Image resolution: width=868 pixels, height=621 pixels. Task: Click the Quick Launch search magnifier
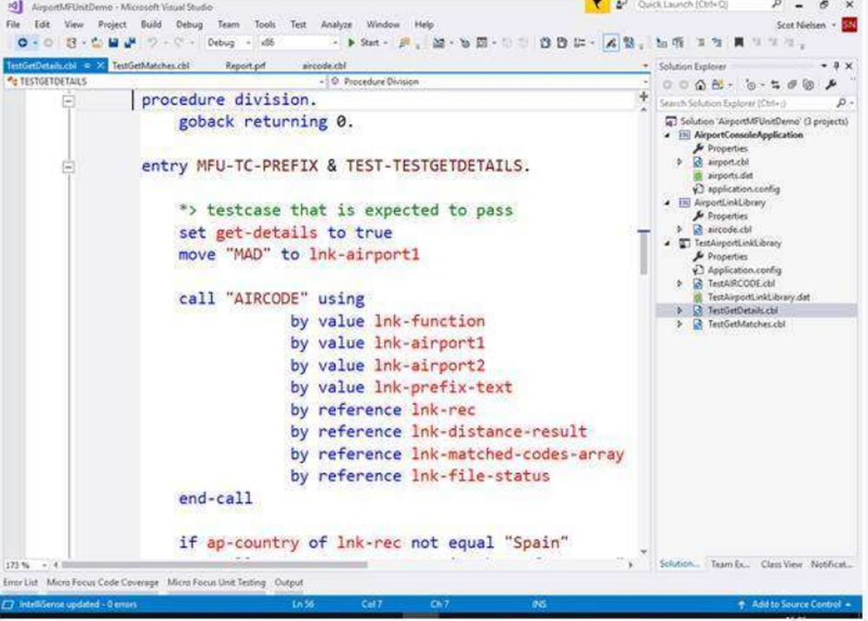[x=777, y=5]
